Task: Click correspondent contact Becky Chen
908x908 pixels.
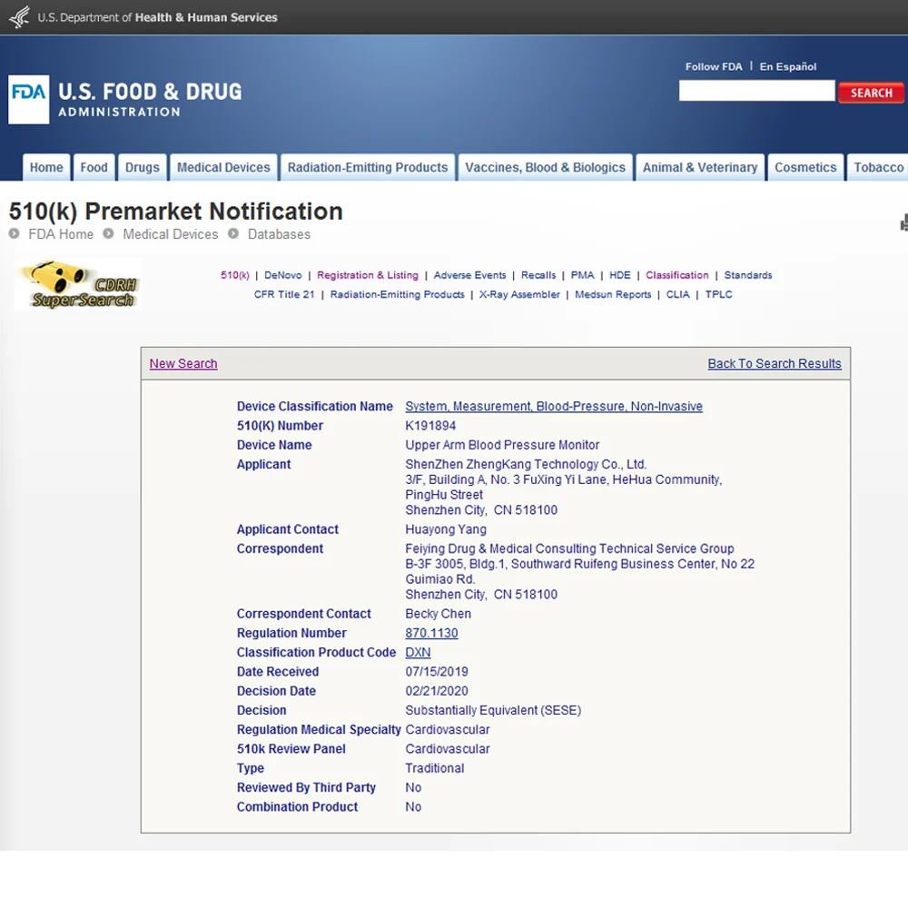Action: click(x=438, y=614)
